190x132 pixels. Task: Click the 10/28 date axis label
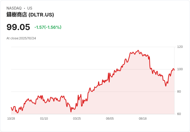point(11,119)
